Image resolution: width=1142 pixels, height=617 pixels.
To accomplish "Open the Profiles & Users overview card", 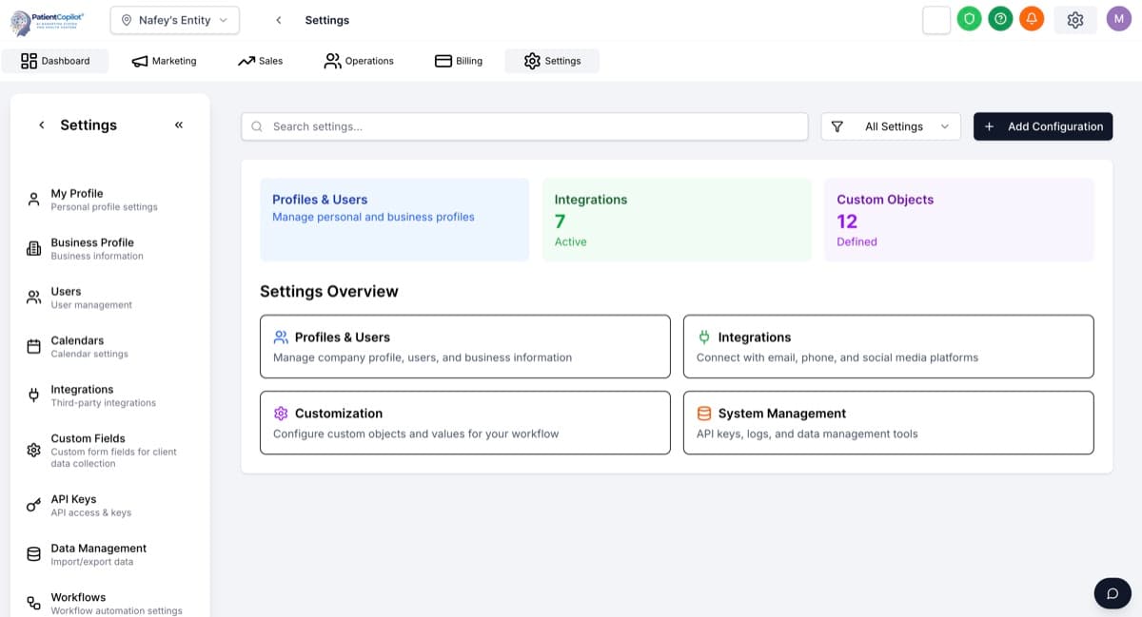I will pos(465,347).
